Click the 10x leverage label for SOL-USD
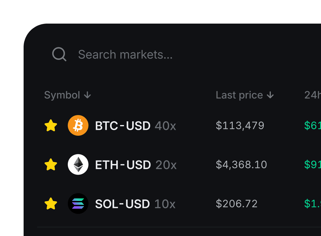The height and width of the screenshot is (236, 321). [165, 204]
